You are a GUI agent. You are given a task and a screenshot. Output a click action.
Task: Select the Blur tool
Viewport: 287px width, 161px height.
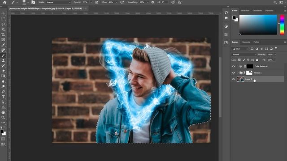coord(3,81)
